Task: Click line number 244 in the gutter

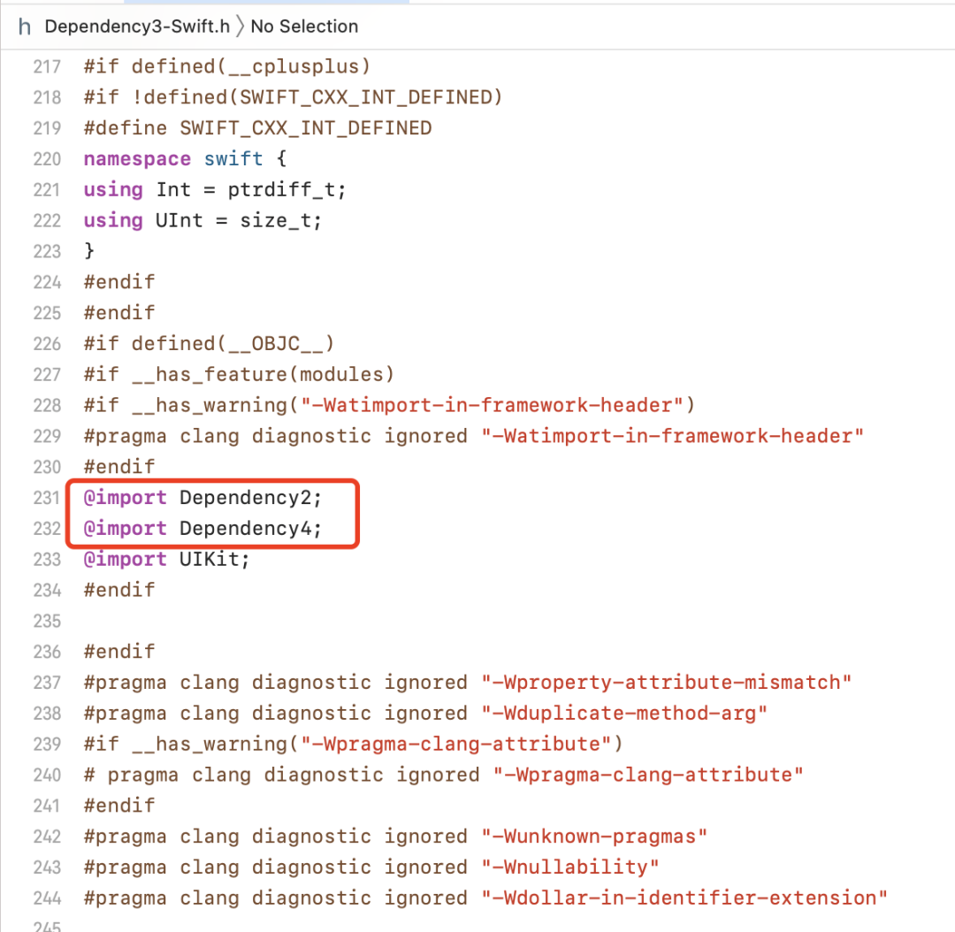Action: [47, 898]
